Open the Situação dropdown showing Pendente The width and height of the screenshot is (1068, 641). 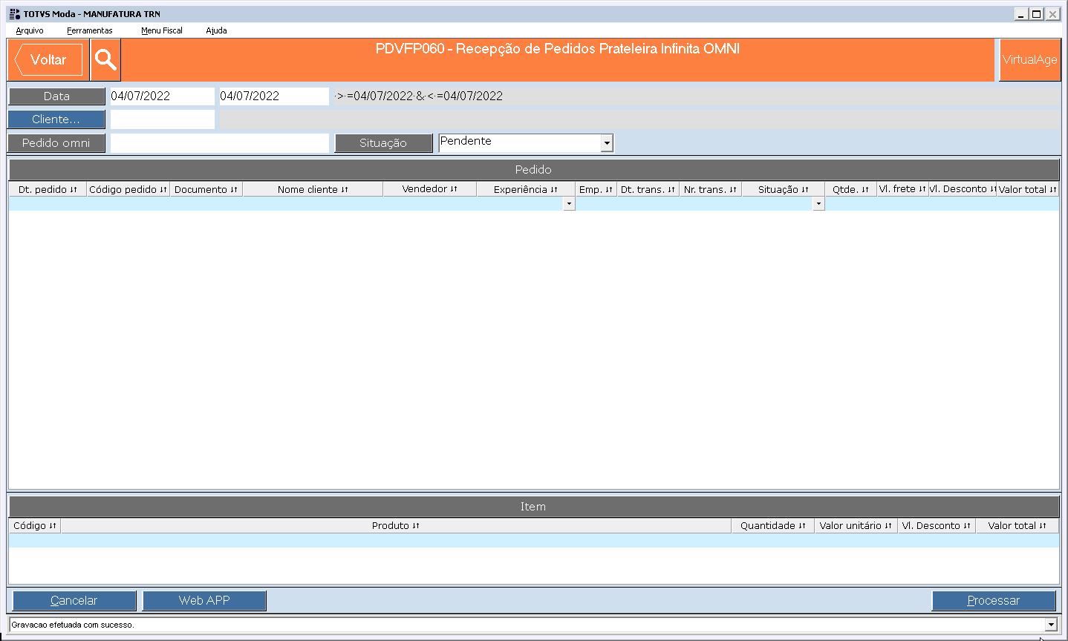pos(526,143)
